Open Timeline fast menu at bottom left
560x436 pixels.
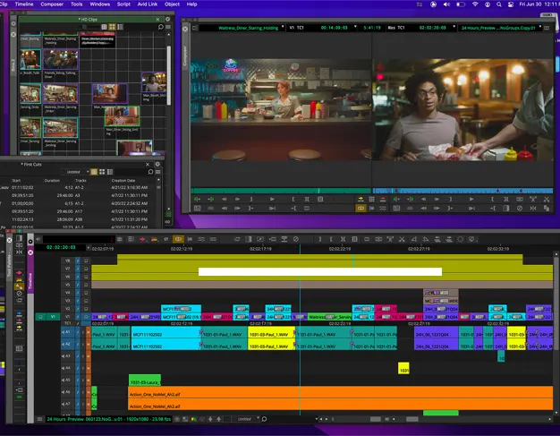[x=39, y=419]
